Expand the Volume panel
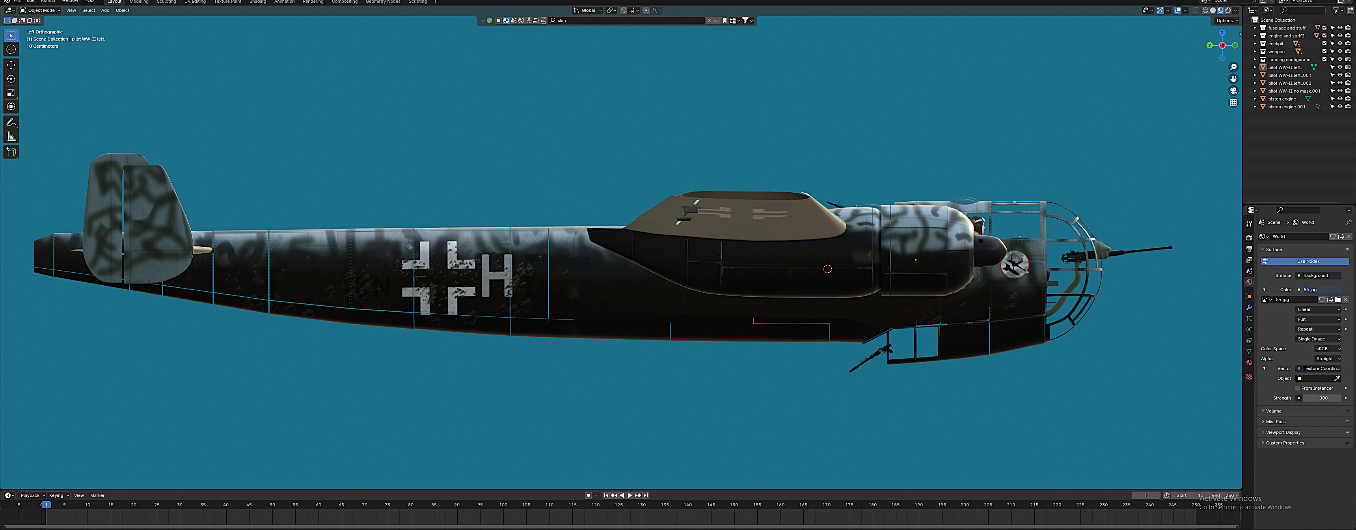 pyautogui.click(x=1306, y=411)
